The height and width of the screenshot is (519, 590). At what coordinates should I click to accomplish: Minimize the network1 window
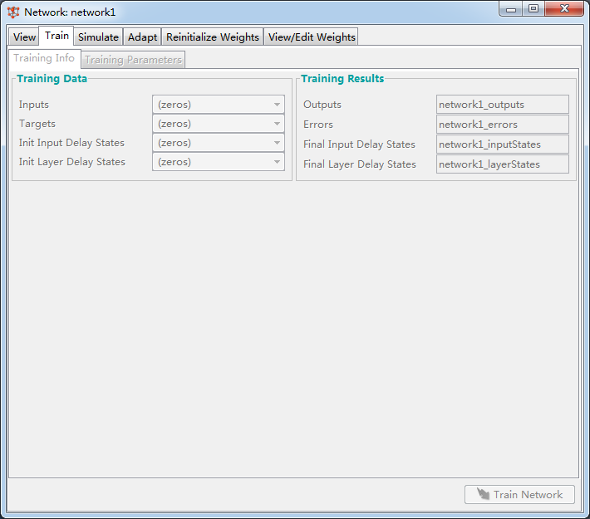coord(510,9)
